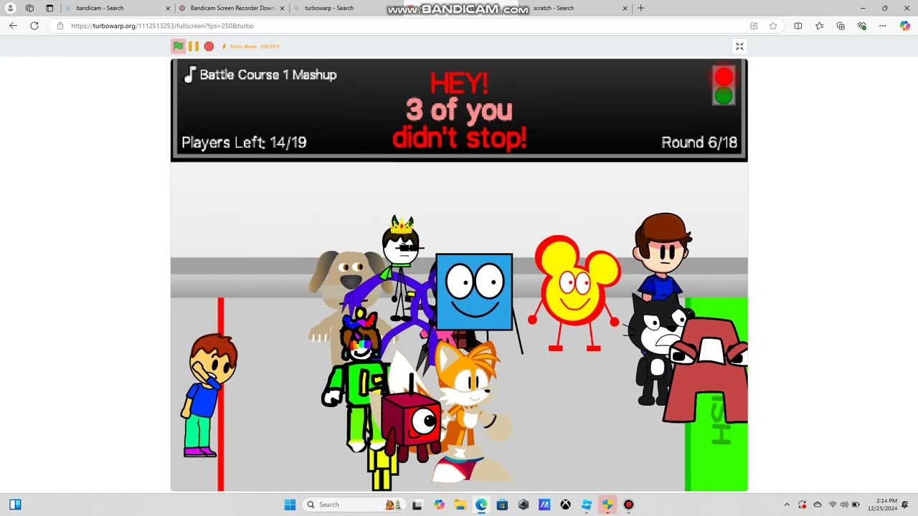Go back with the browser back arrow
This screenshot has height=516, width=918.
coord(13,26)
